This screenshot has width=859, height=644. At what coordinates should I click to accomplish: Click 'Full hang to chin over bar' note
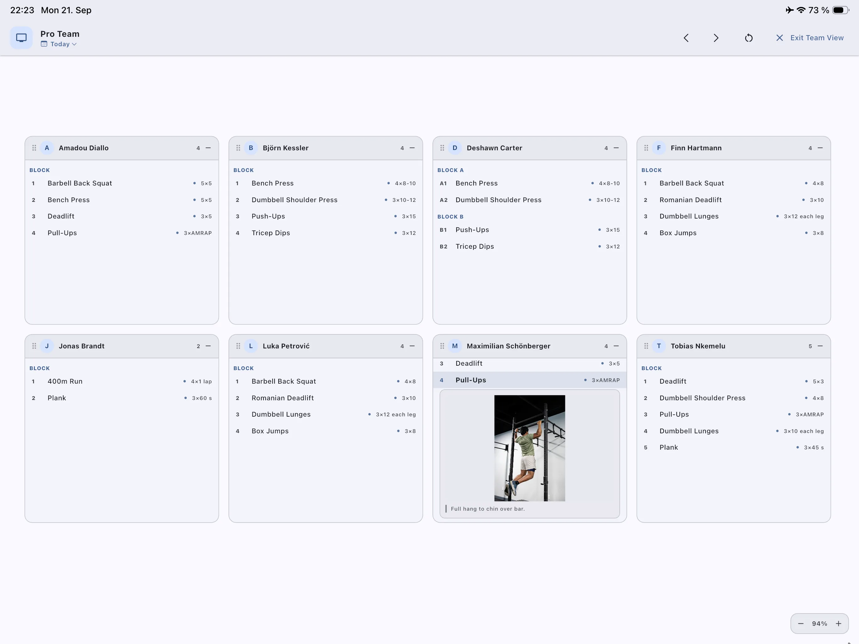coord(488,509)
